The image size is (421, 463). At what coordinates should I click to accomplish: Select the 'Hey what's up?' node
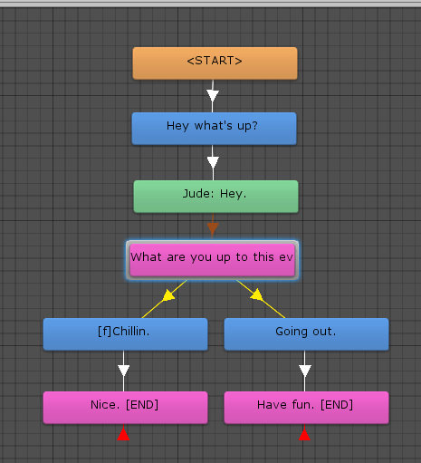[x=214, y=129]
